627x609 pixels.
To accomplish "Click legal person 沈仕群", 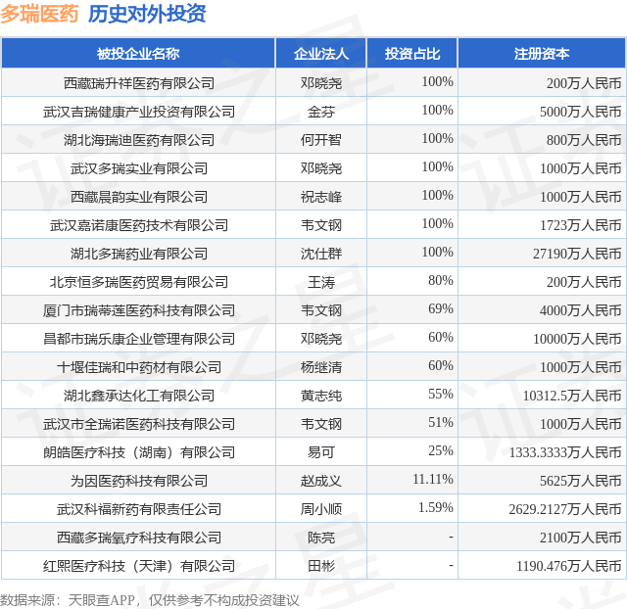I will pos(321,254).
